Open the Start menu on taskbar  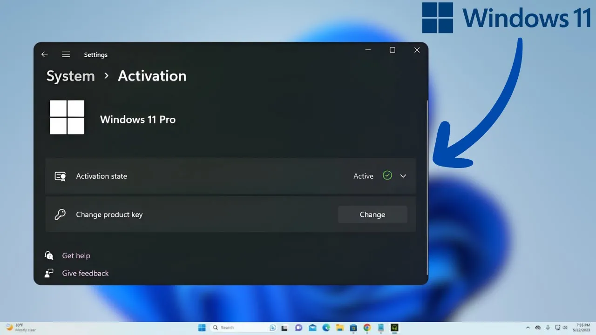(x=202, y=328)
